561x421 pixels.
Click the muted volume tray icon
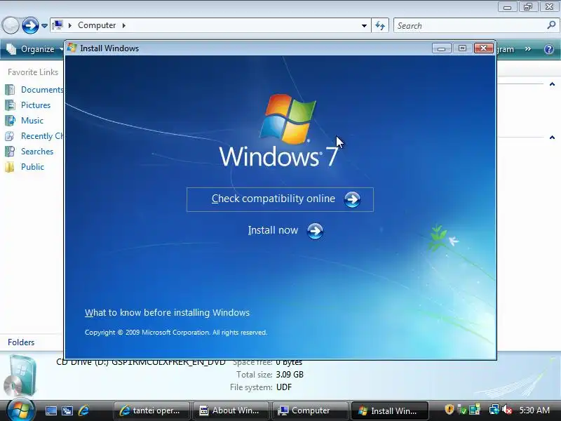pos(507,409)
